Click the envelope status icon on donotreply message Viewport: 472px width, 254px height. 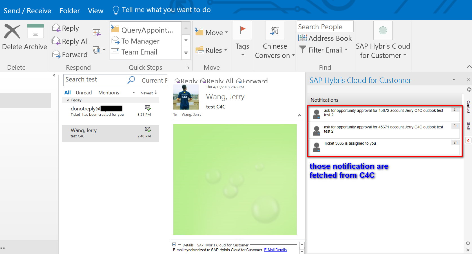pyautogui.click(x=148, y=108)
